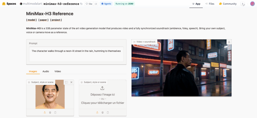
Task: Download the generated video
Action: (x=229, y=42)
